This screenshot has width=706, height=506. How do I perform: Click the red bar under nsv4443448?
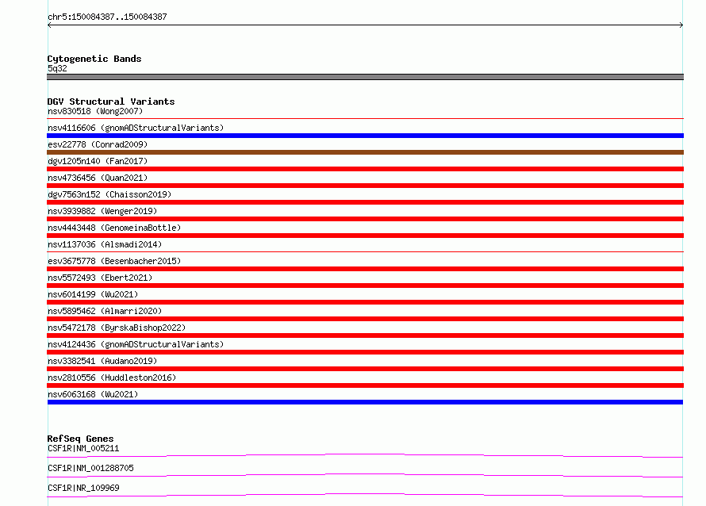(365, 236)
